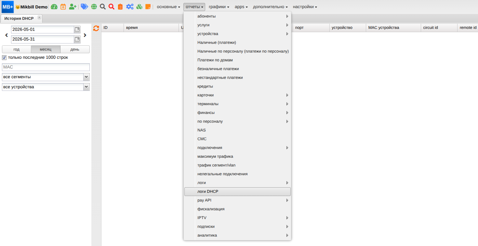
Task: Sort by the 'время' column header
Action: 151,28
